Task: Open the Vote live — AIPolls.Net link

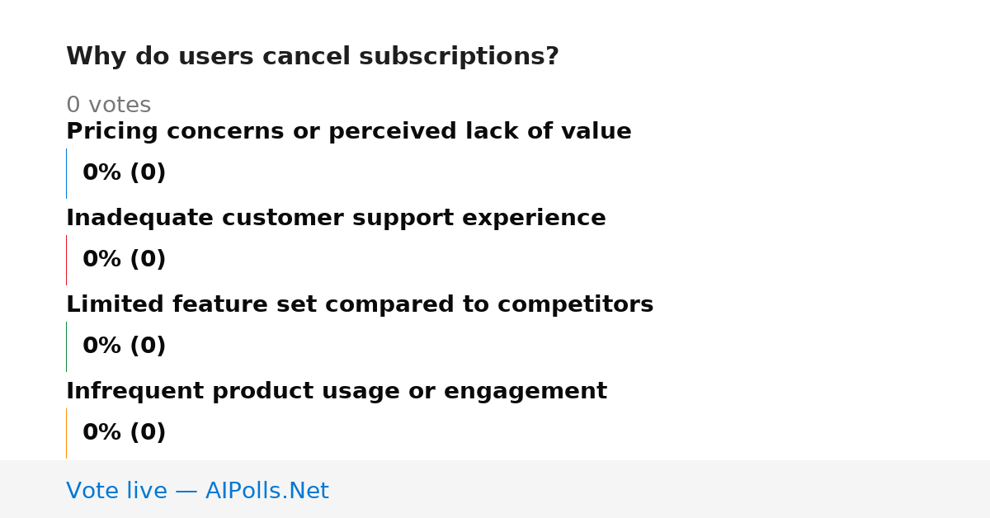Action: coord(197,491)
